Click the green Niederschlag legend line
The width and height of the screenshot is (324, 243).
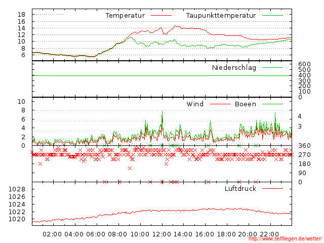272,67
